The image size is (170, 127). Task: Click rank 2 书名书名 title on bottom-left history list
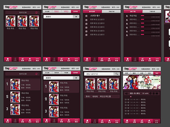25,93
